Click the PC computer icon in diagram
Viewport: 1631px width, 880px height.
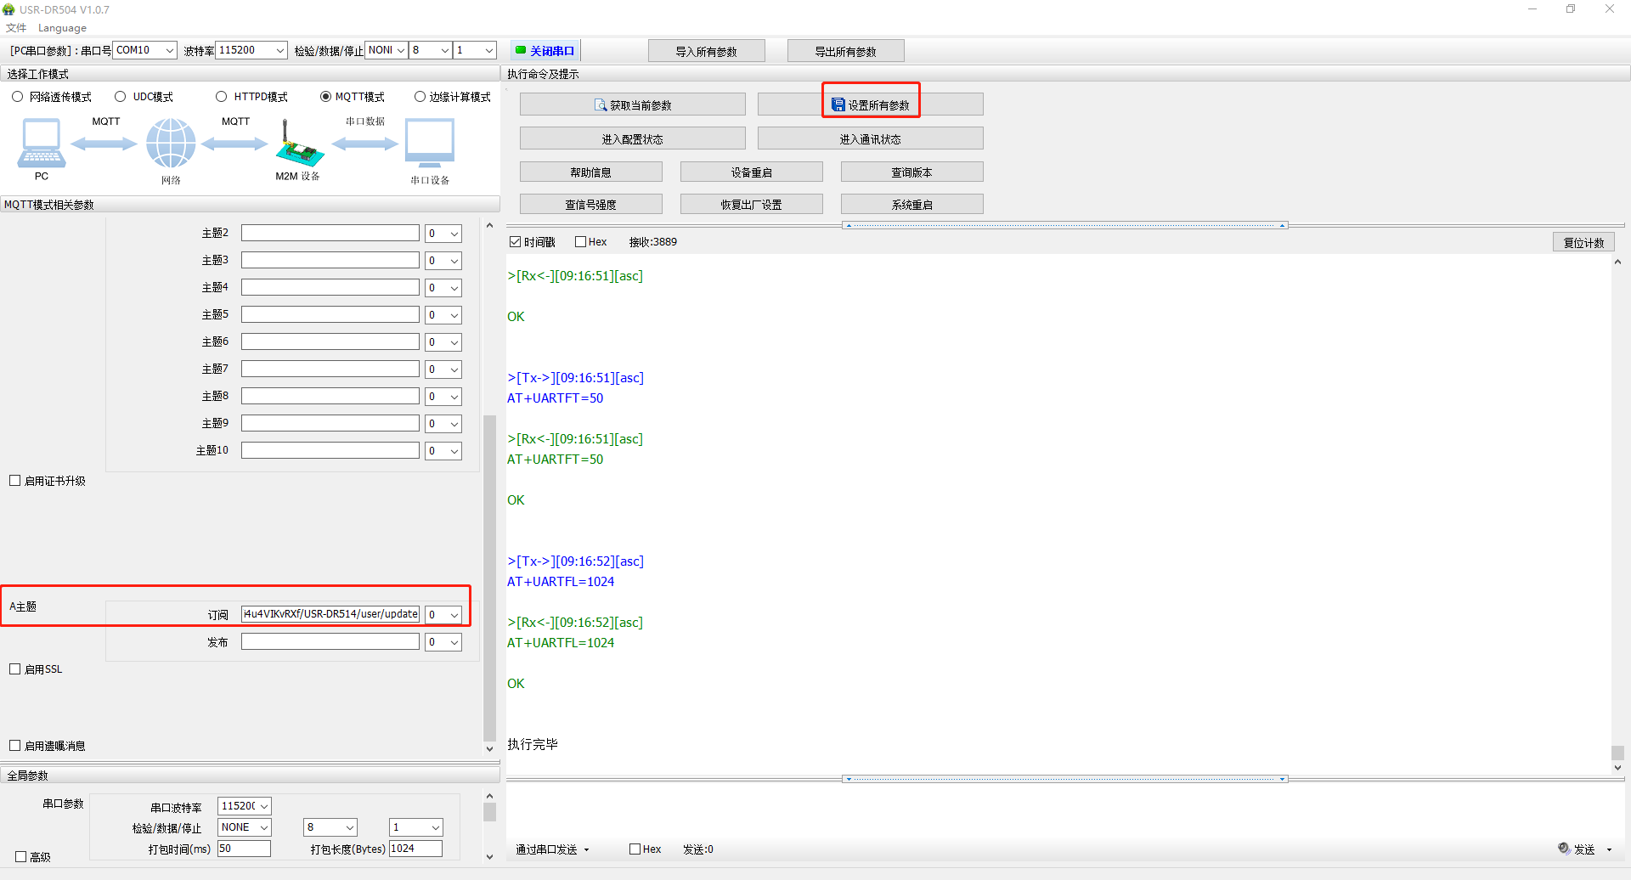[x=41, y=143]
